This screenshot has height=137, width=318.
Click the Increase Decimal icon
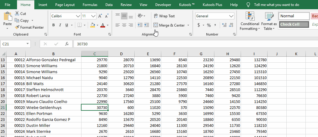[224, 25]
